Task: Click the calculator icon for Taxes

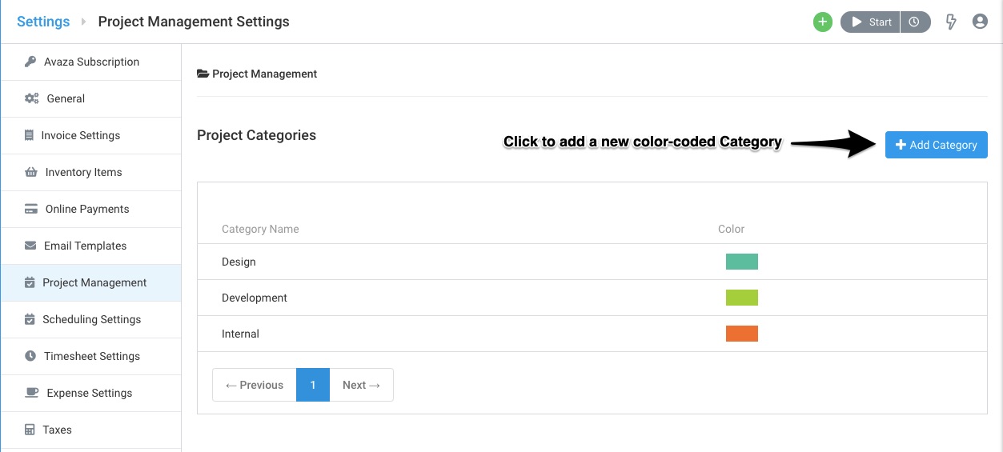Action: 30,430
